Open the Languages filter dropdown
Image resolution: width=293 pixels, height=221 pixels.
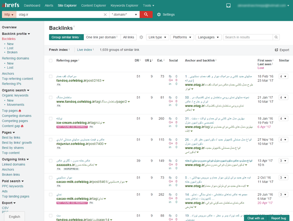point(208,37)
